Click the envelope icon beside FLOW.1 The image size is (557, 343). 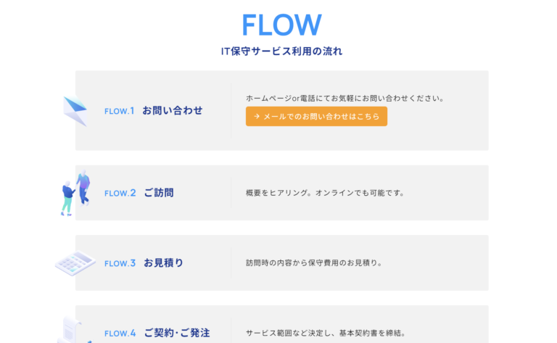pos(75,111)
